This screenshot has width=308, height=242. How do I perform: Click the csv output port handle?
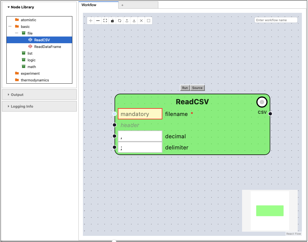point(270,114)
